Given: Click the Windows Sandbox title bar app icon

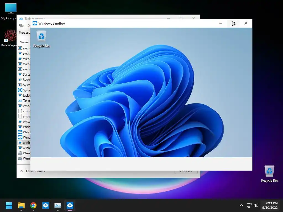Looking at the screenshot, I should [35, 23].
